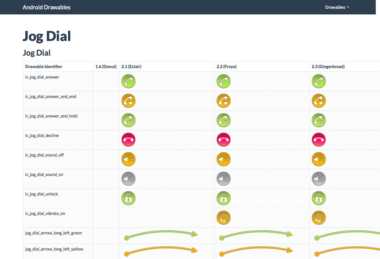
Task: Click the green answer icon under 2.1 (Eclair)
Action: (128, 81)
